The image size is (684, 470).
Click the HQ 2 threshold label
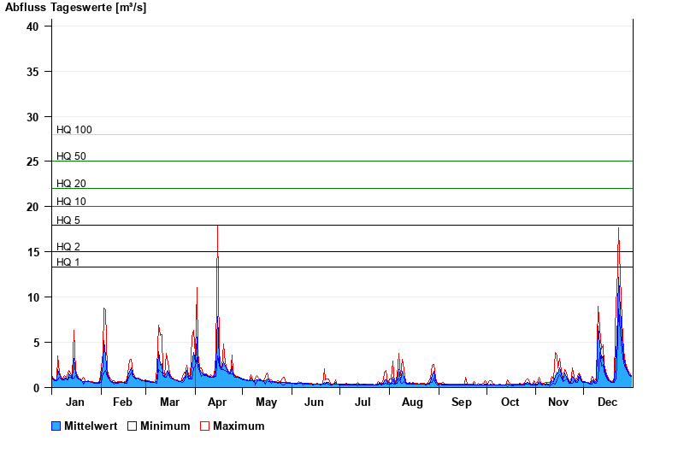(68, 247)
